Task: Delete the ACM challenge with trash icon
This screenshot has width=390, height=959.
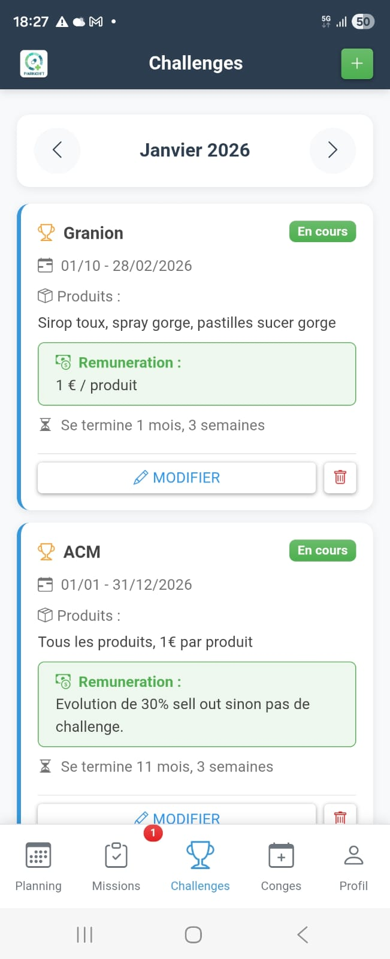Action: tap(340, 816)
